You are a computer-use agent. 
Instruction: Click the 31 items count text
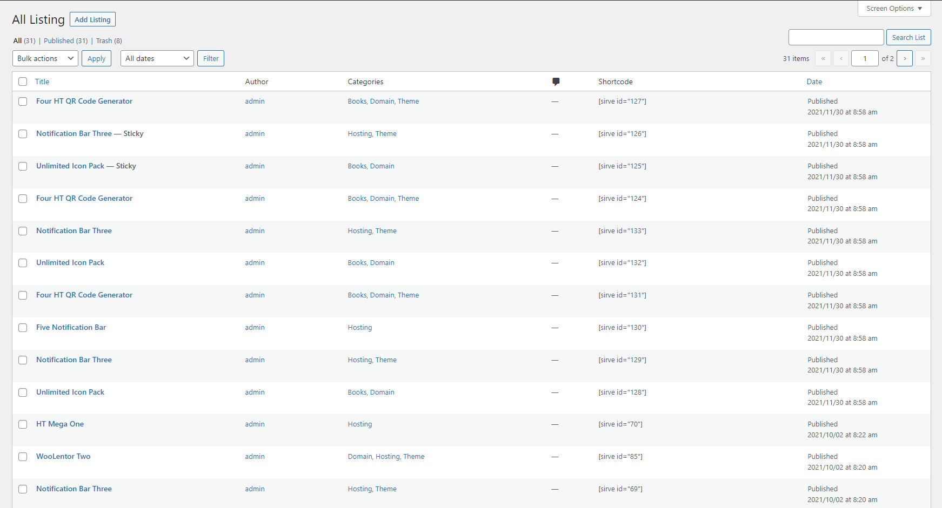click(x=796, y=58)
